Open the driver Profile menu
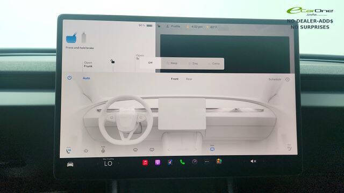 [173, 26]
